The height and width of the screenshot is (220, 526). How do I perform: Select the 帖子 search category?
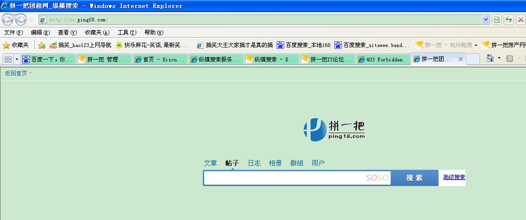click(x=232, y=163)
